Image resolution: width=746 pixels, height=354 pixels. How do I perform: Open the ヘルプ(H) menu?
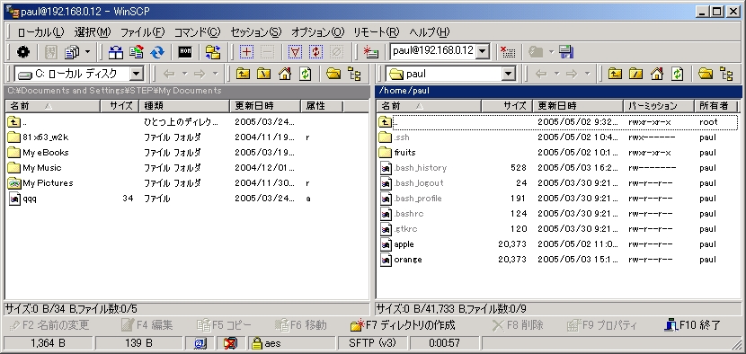[429, 32]
